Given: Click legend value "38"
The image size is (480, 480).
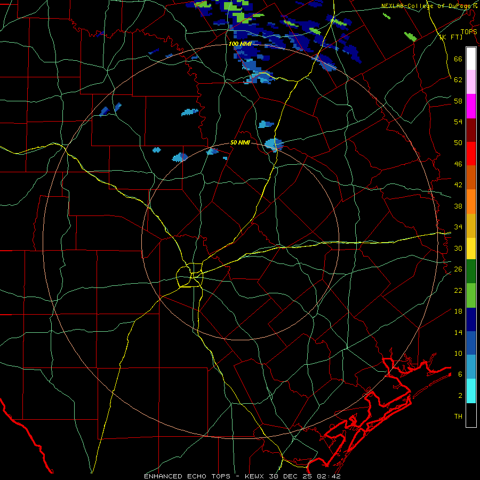Looking at the screenshot, I should 458,206.
